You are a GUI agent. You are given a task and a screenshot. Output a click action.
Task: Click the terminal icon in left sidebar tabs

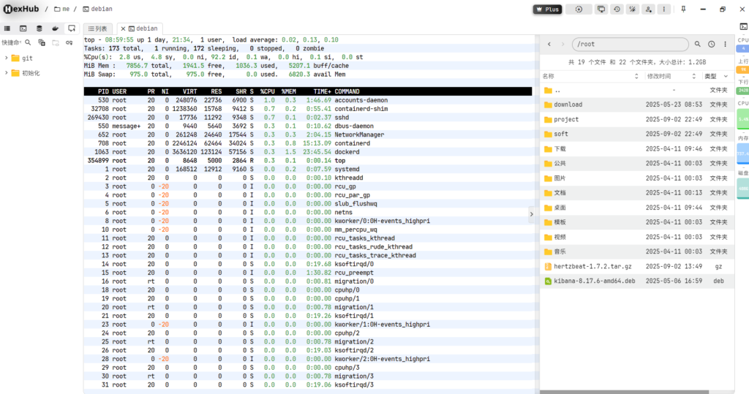pos(23,28)
